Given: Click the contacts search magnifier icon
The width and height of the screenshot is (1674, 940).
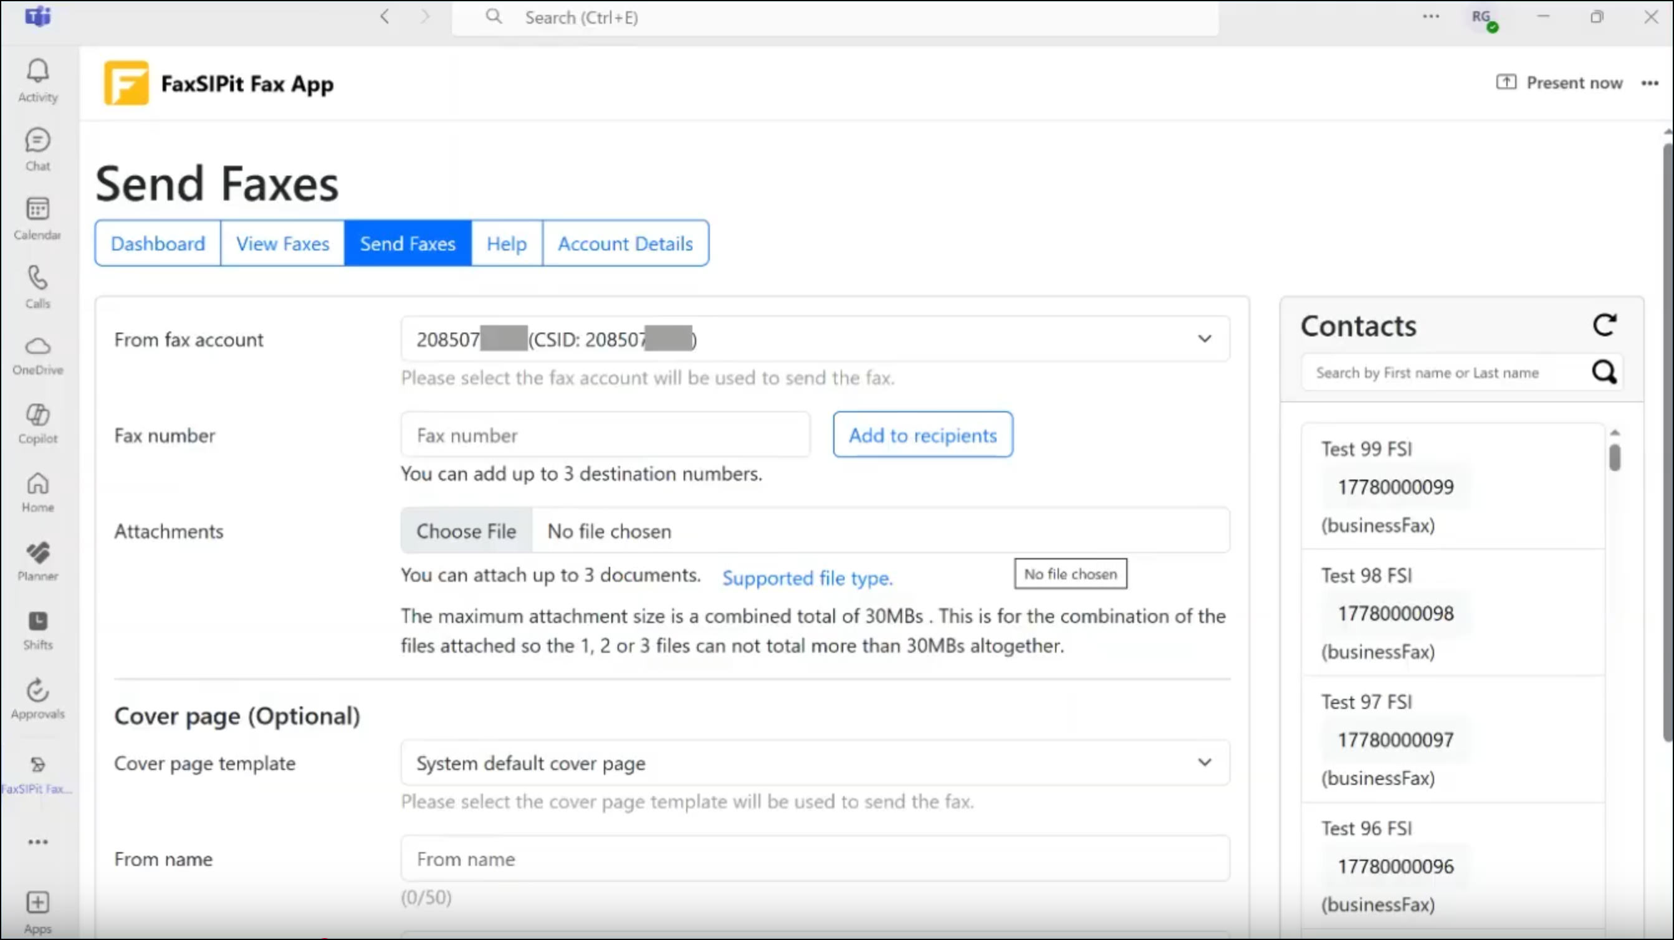Looking at the screenshot, I should (x=1604, y=373).
